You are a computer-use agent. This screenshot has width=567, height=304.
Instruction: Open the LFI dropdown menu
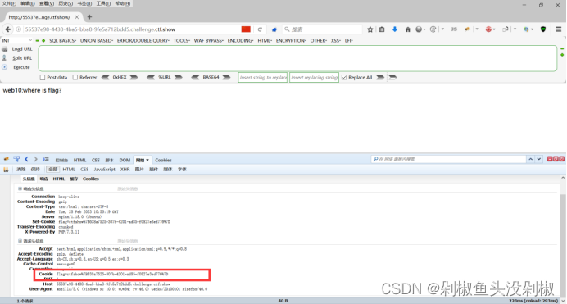pyautogui.click(x=348, y=40)
